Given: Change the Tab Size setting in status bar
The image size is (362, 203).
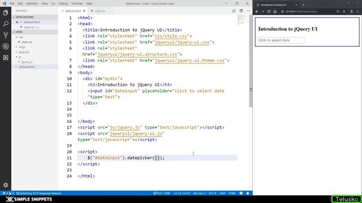Looking at the screenshot, I should [199, 193].
